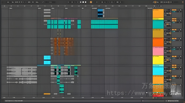This screenshot has width=185, height=103.
Task: Open All Ins dropdown on teal track
Action: [x=168, y=21]
